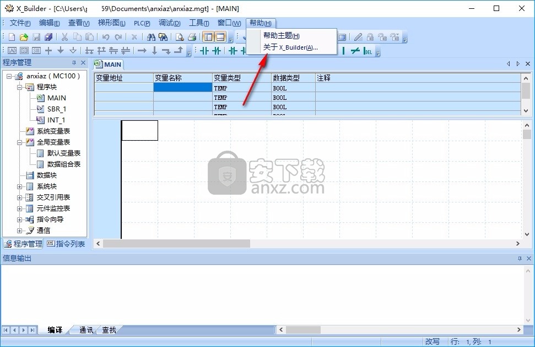
Task: Close the 信息输出 panel
Action: pyautogui.click(x=528, y=259)
